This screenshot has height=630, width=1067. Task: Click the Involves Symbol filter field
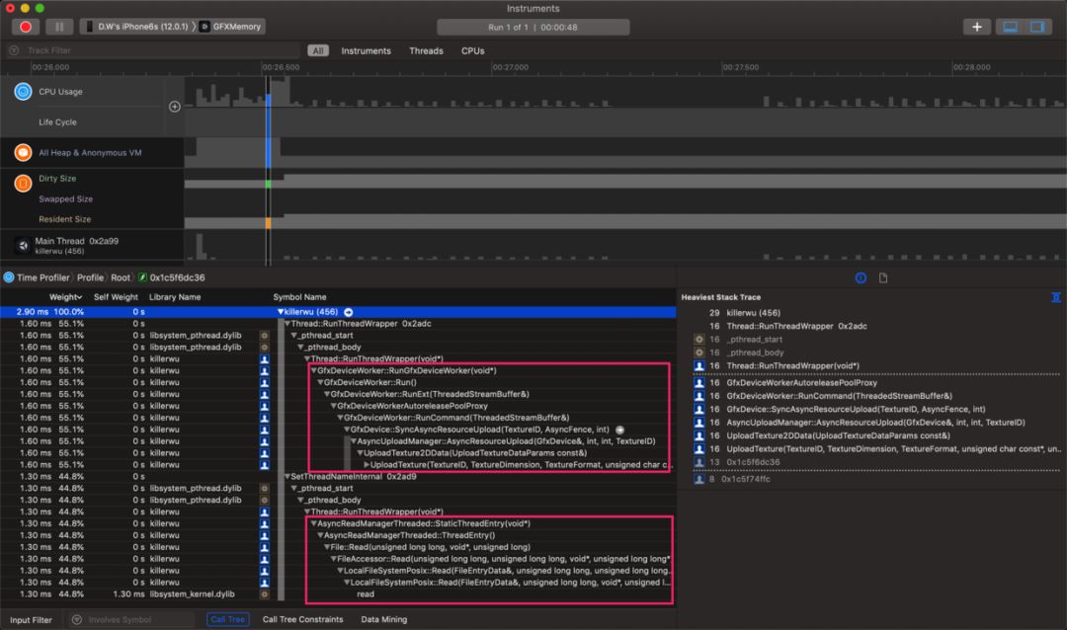[x=132, y=620]
